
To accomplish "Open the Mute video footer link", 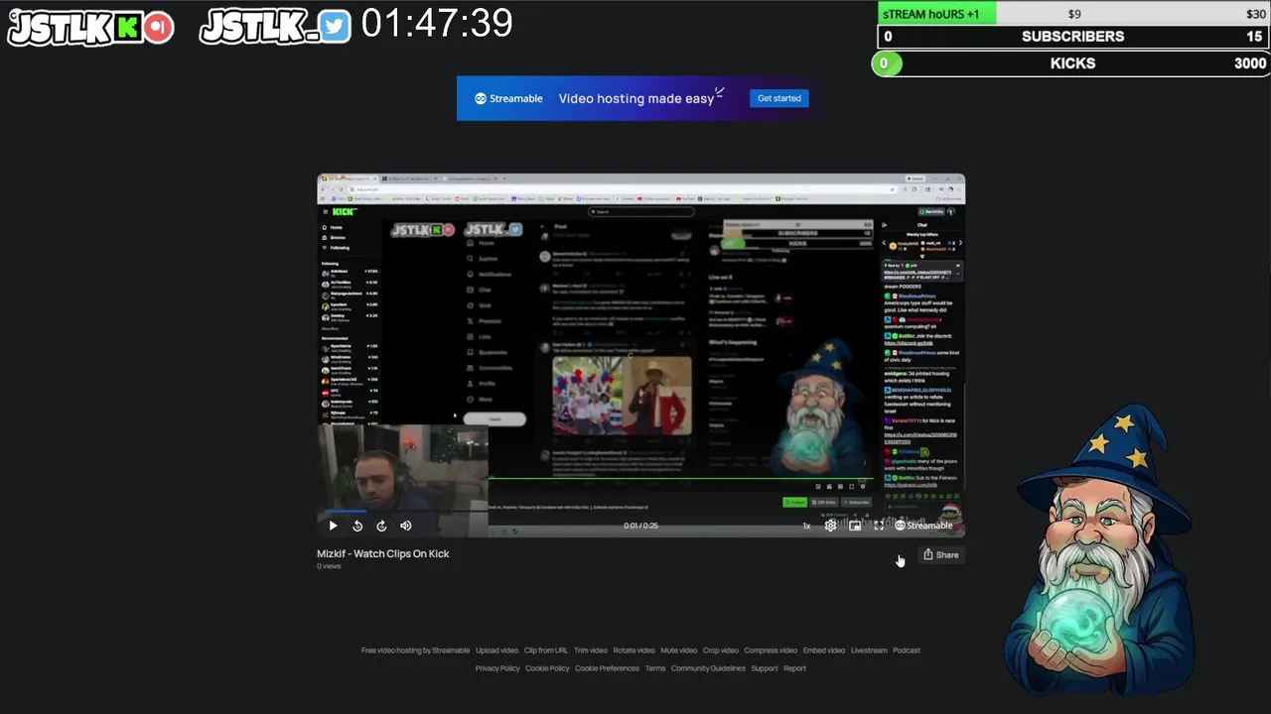I will pyautogui.click(x=679, y=651).
